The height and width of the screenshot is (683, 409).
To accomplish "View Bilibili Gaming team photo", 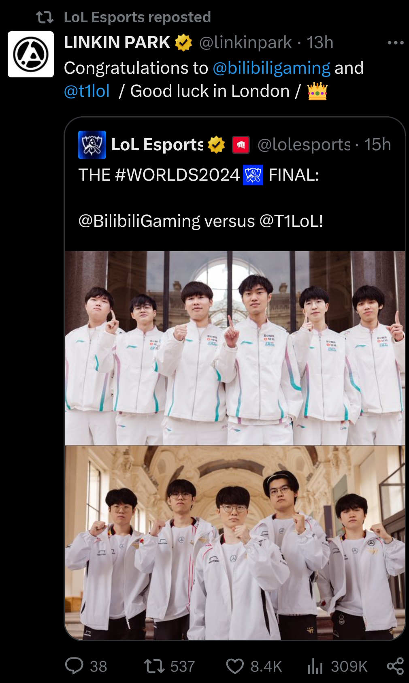I will (235, 348).
